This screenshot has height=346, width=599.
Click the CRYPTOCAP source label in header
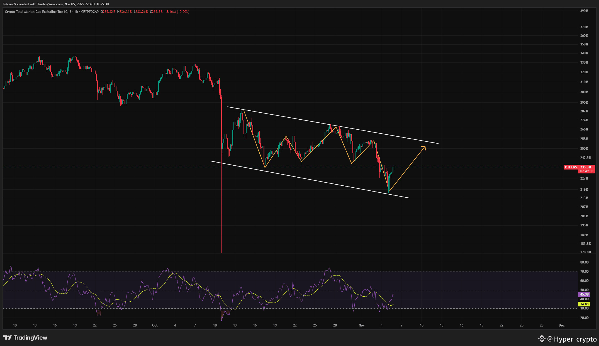tap(90, 12)
